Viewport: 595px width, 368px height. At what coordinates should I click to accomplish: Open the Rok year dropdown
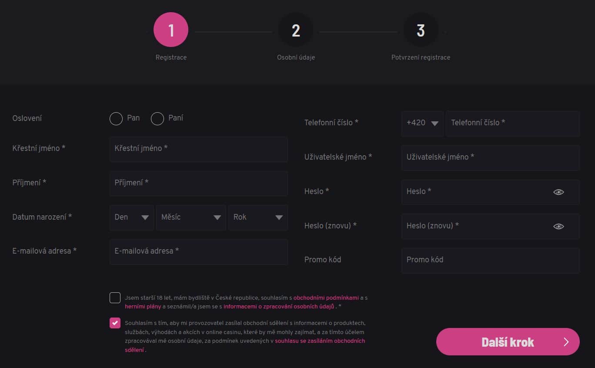point(258,217)
